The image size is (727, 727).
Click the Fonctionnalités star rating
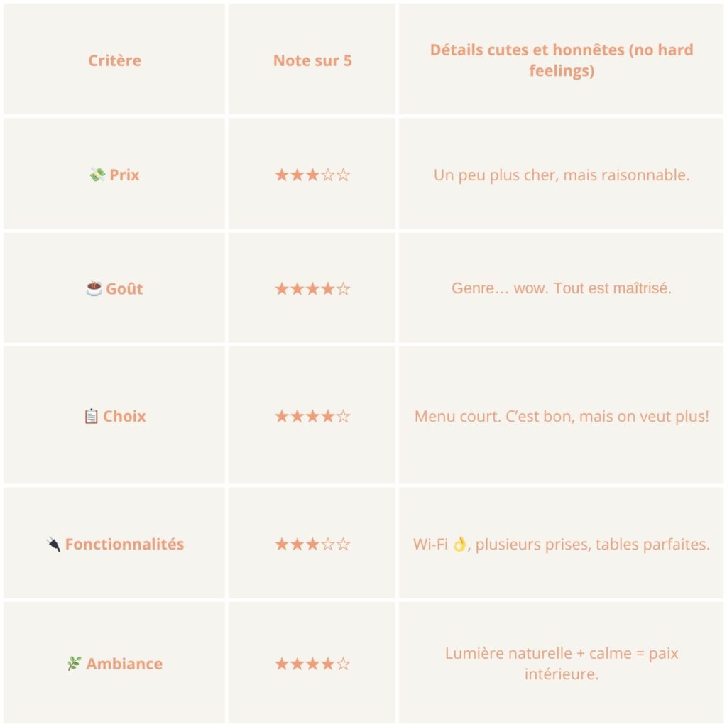312,544
